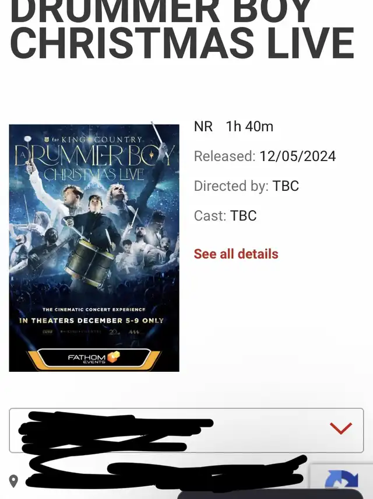Viewport: 373px width, 499px height.
Task: Tap the location pin icon
Action: 13,481
